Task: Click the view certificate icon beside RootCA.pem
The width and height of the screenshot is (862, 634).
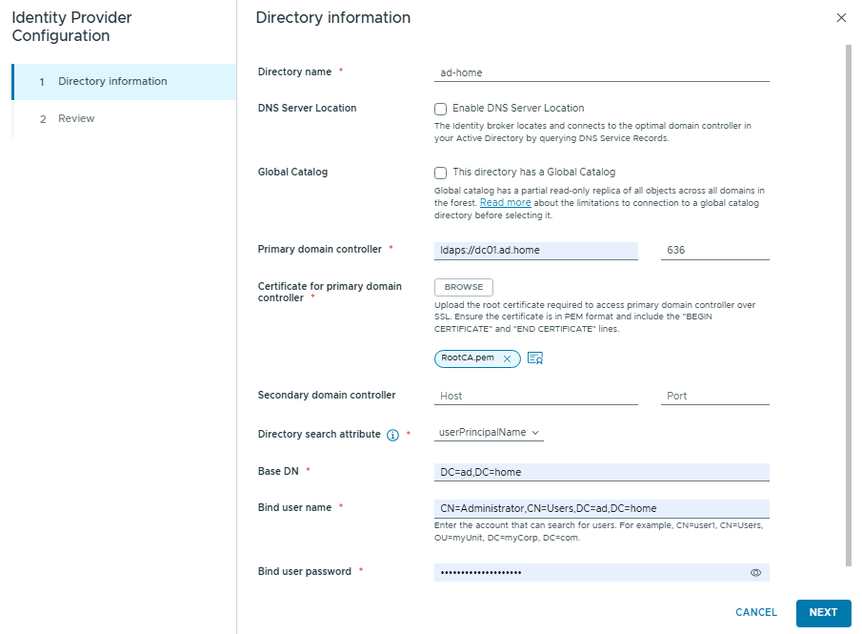Action: point(535,358)
